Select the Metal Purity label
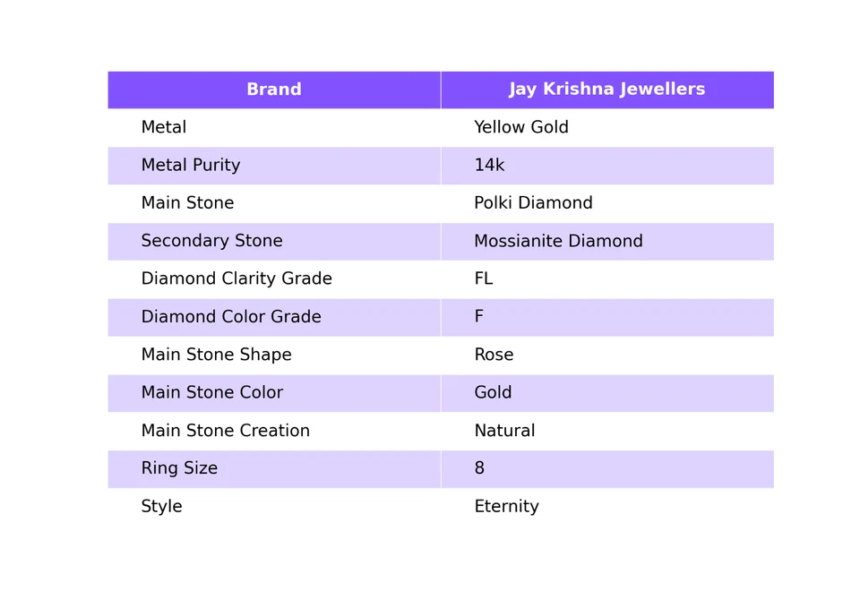The width and height of the screenshot is (860, 591). click(190, 165)
